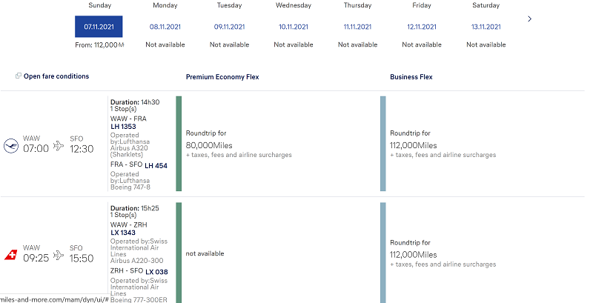Select Saturday 13.11.2021 date
The image size is (593, 303).
click(x=486, y=27)
